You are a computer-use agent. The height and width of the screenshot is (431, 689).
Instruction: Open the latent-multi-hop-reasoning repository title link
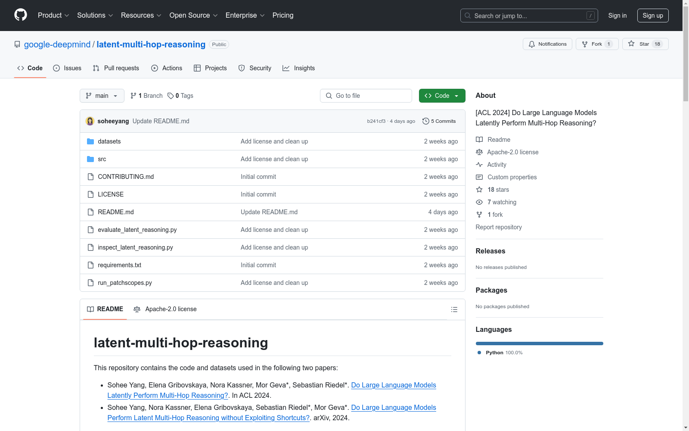pos(151,44)
